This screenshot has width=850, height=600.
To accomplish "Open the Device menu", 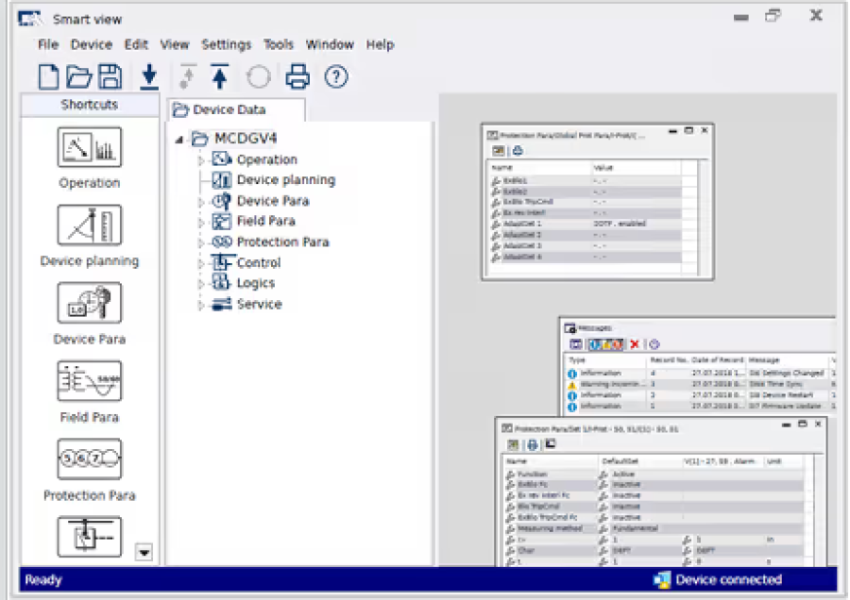I will click(x=91, y=44).
